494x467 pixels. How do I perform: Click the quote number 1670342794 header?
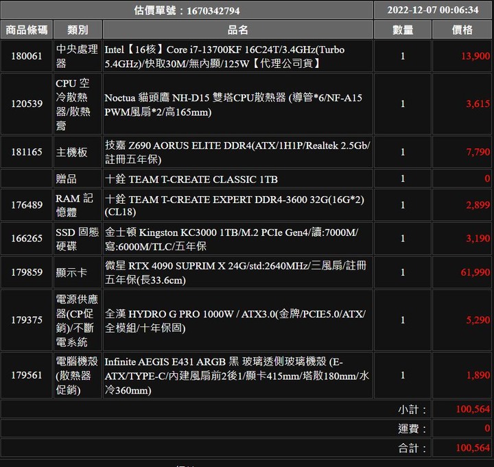coord(187,10)
